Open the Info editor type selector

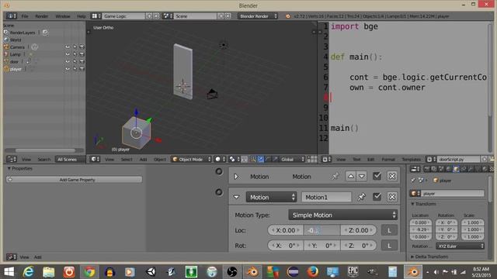click(x=11, y=15)
